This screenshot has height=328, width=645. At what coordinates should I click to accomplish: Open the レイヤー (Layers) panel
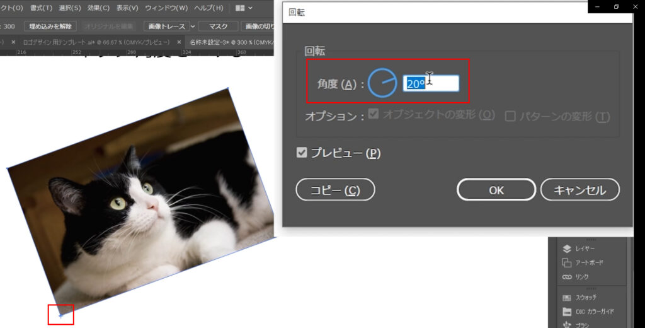click(x=579, y=249)
